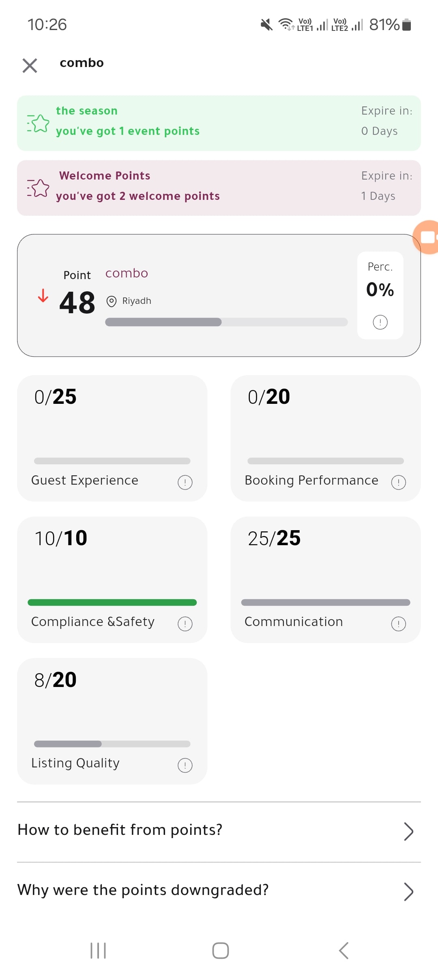Image resolution: width=438 pixels, height=975 pixels.
Task: Open Guest Experience info icon
Action: (x=185, y=482)
